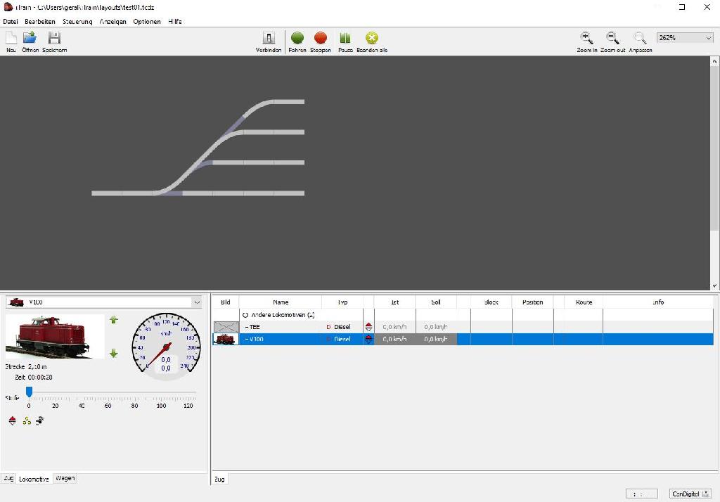Click the Beenden alle icon
This screenshot has height=502, width=720.
pos(372,38)
